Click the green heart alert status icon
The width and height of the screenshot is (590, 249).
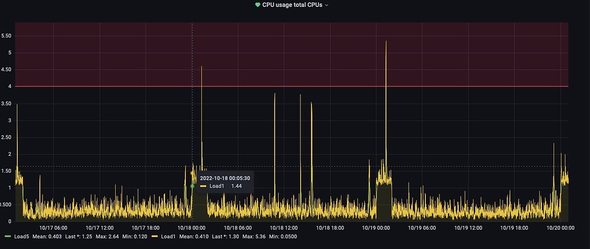pos(258,5)
